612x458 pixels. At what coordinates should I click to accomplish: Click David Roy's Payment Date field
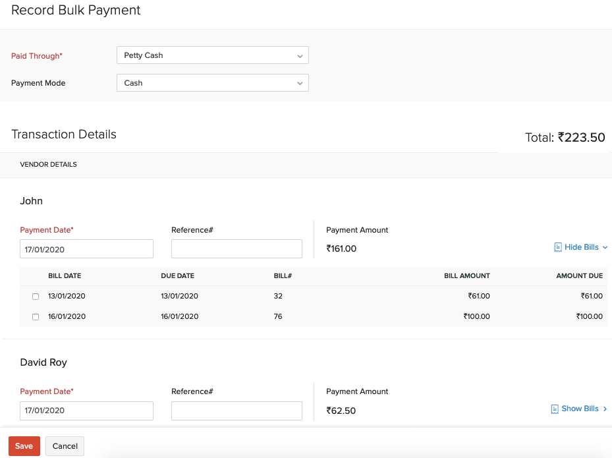[86, 410]
